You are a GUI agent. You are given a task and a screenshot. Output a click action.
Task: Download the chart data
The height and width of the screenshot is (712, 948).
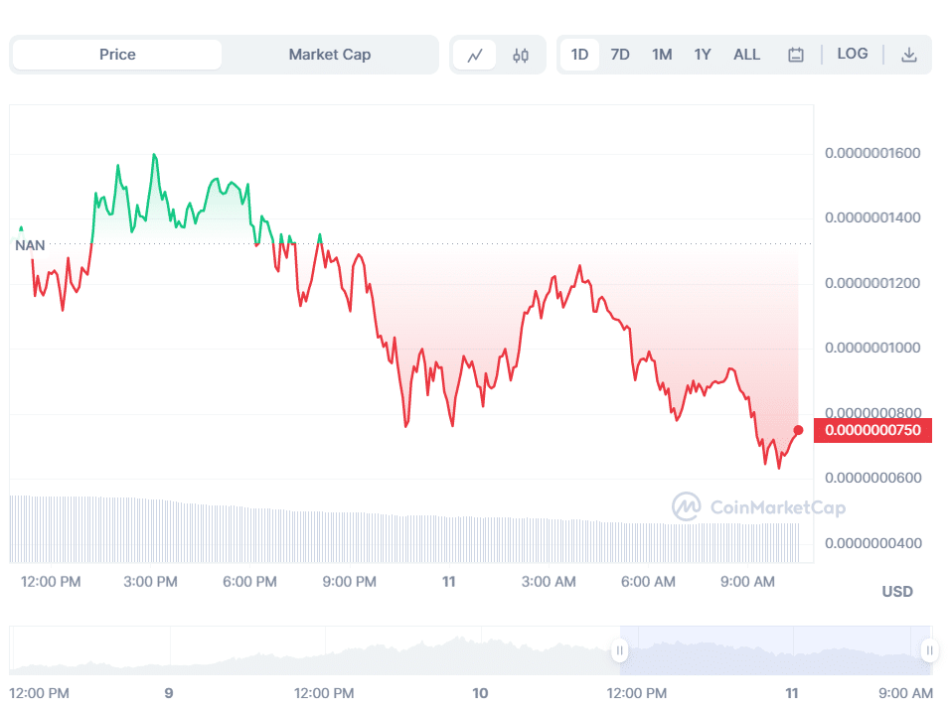908,55
